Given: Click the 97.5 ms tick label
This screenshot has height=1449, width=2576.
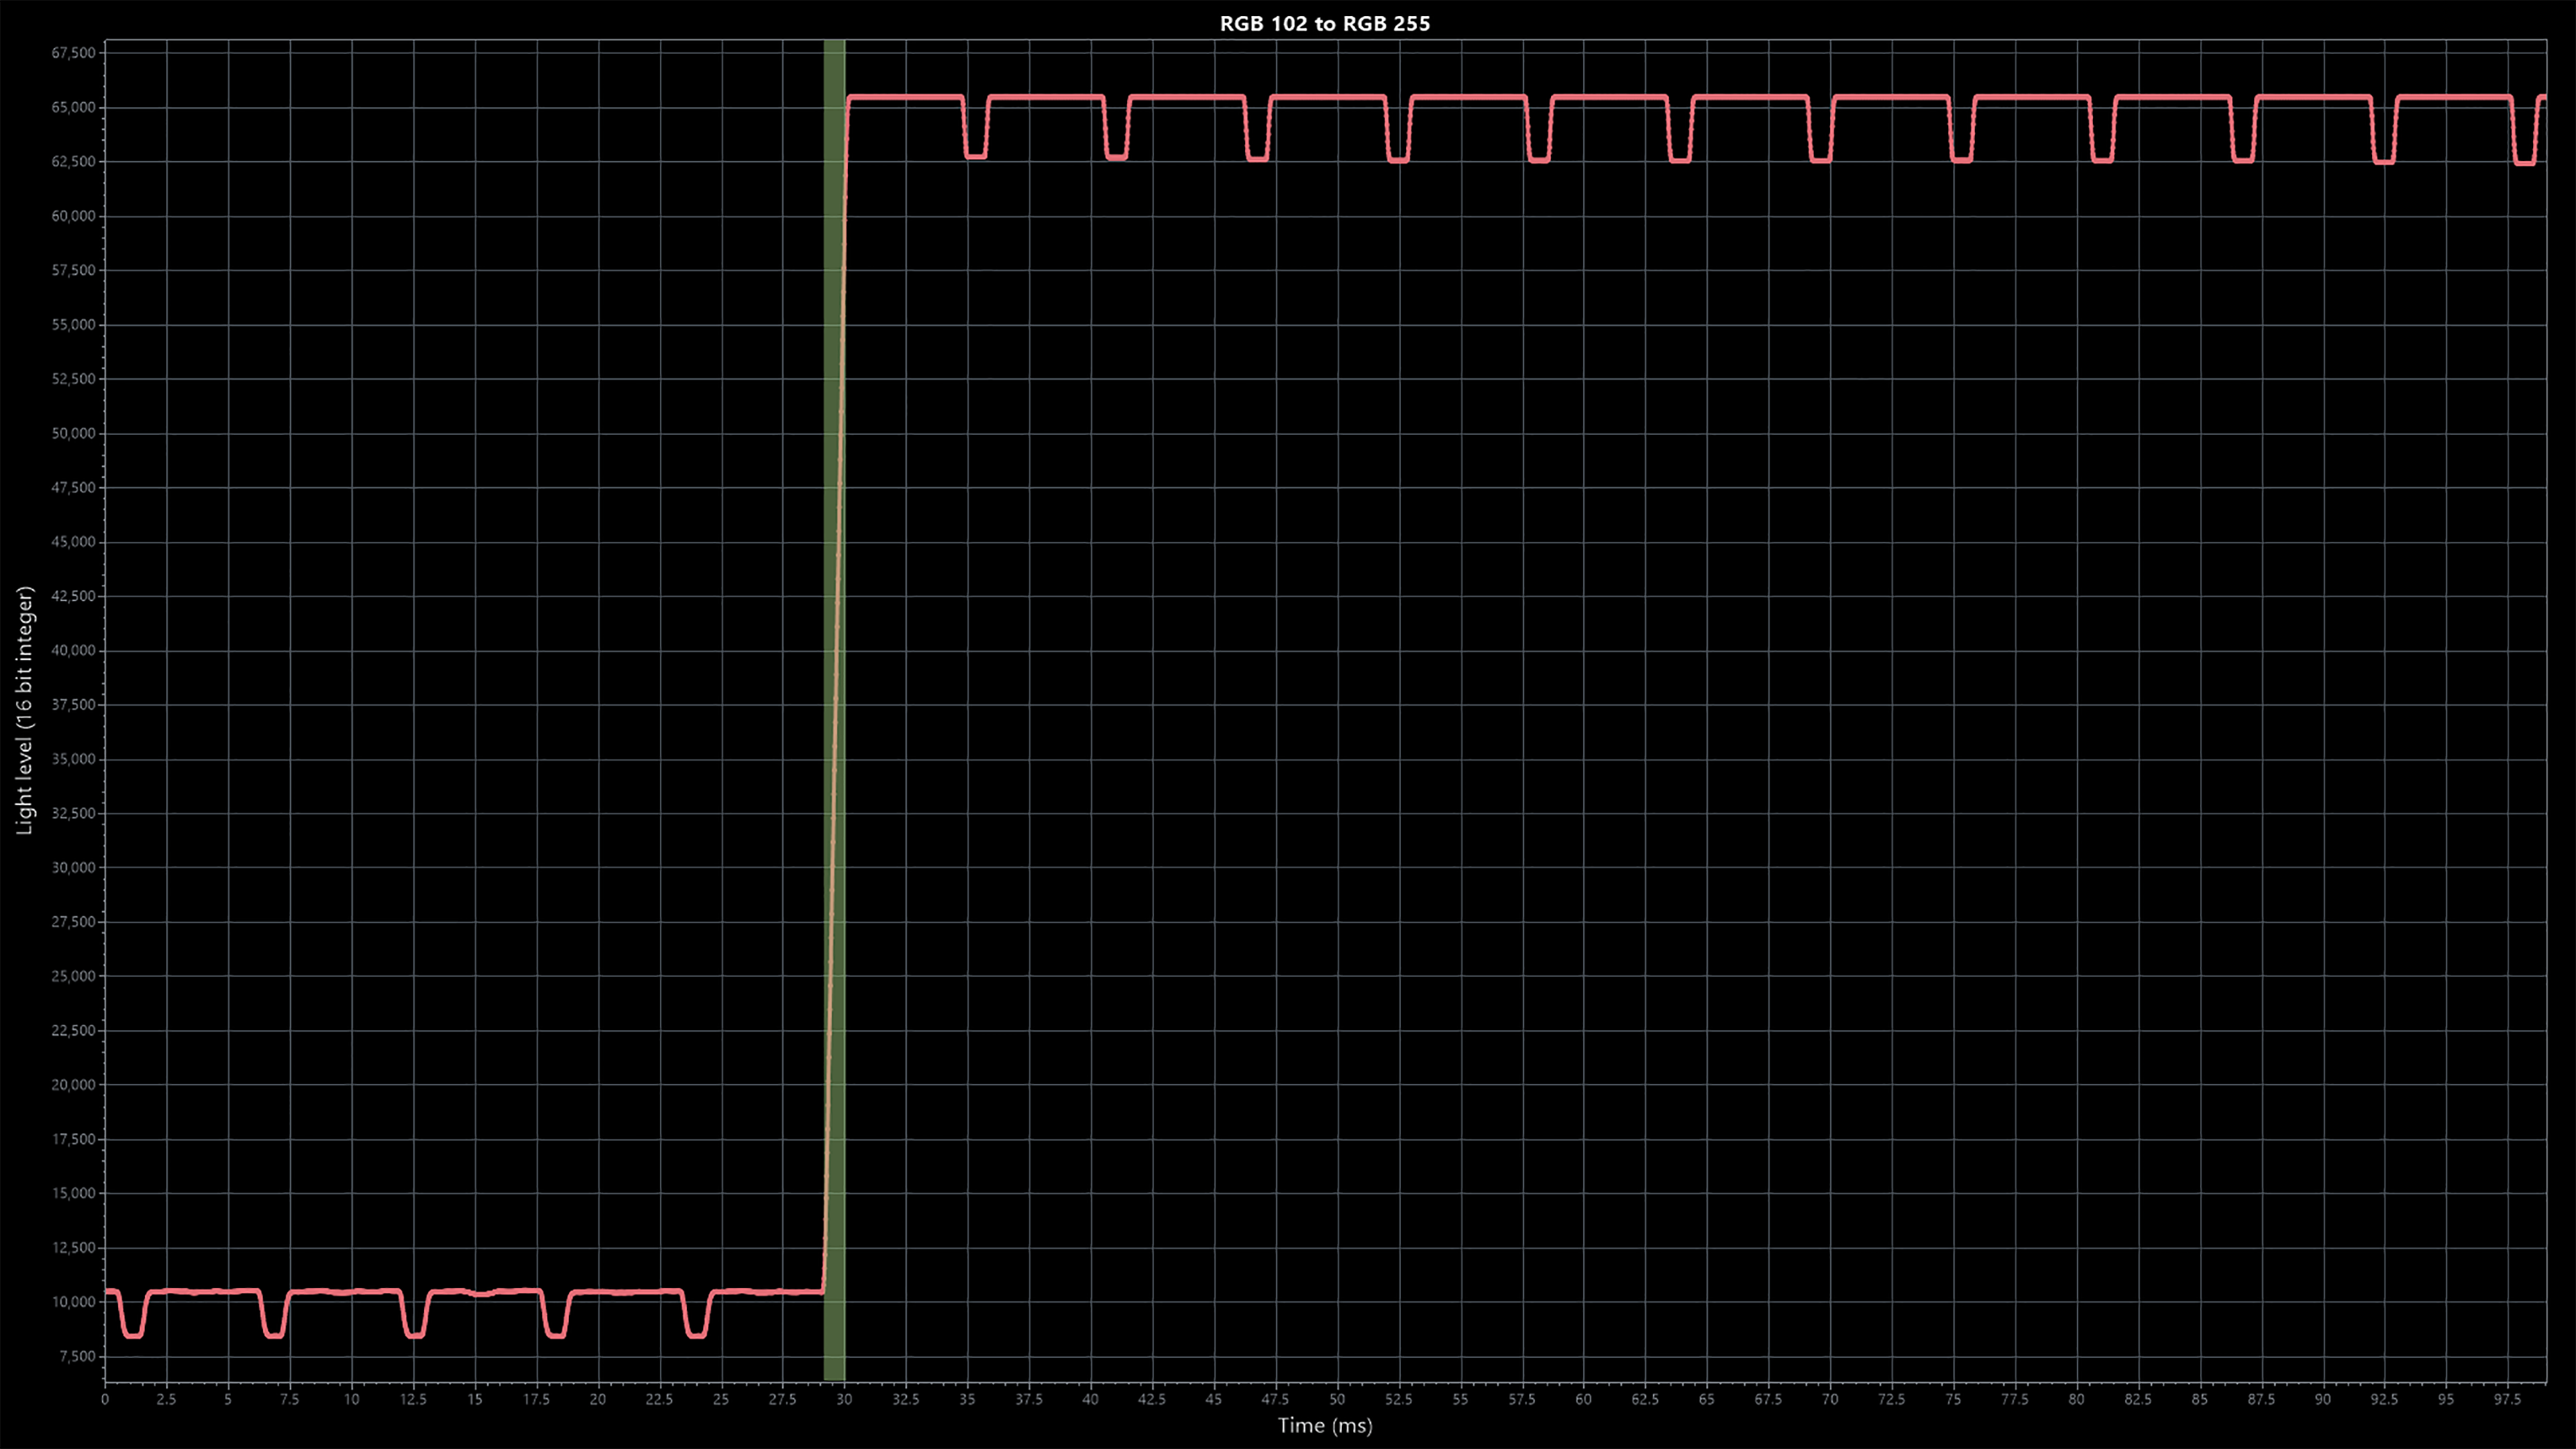Looking at the screenshot, I should 2507,1400.
